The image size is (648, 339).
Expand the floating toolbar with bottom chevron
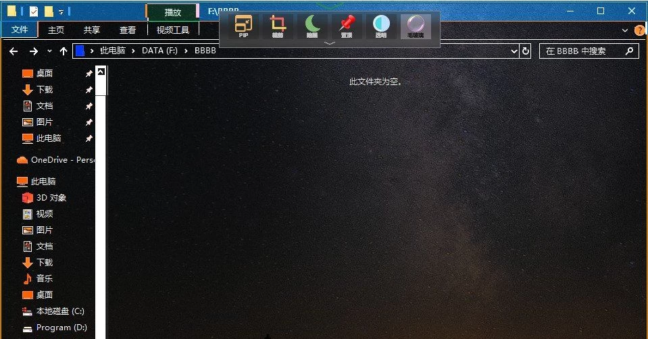tap(330, 43)
